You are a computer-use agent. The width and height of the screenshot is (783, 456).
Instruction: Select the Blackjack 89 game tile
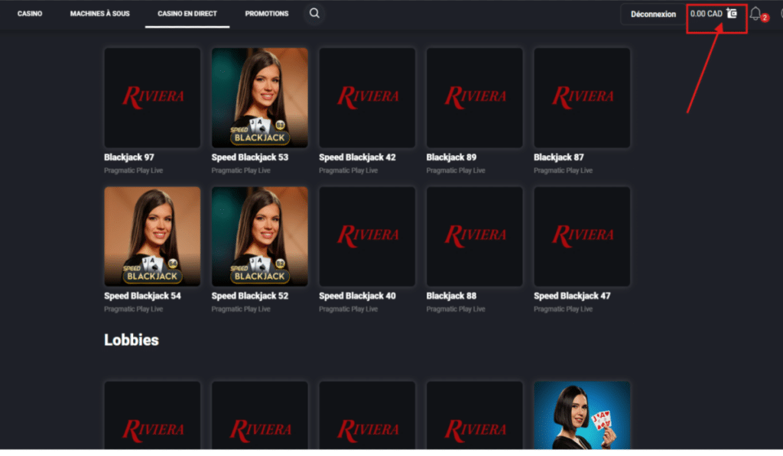(x=474, y=98)
